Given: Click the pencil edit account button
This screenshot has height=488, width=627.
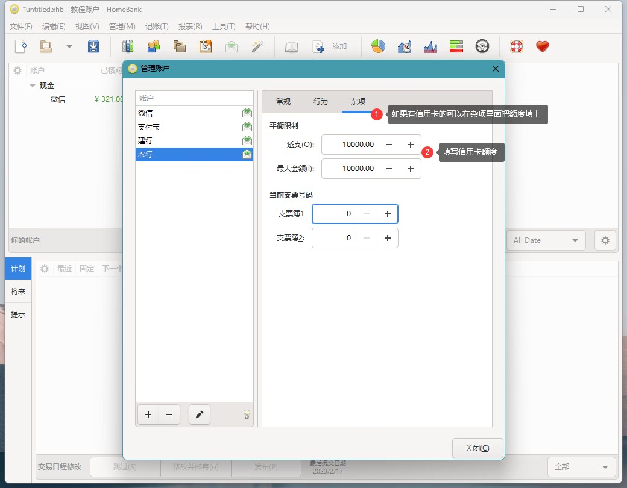Looking at the screenshot, I should (x=200, y=414).
